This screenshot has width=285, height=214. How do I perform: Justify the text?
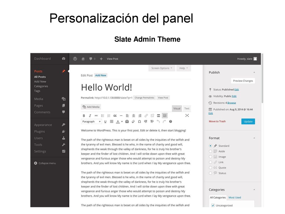[x=112, y=121]
